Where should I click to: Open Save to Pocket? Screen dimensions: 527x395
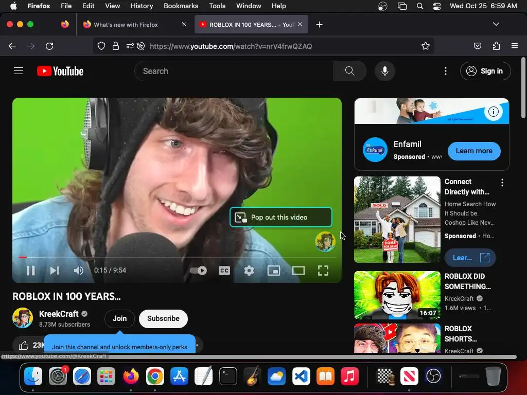(477, 46)
